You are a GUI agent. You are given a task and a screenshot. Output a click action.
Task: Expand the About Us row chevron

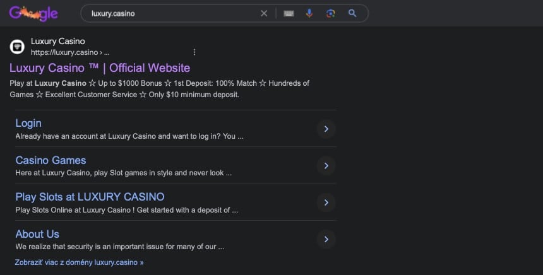click(x=326, y=240)
